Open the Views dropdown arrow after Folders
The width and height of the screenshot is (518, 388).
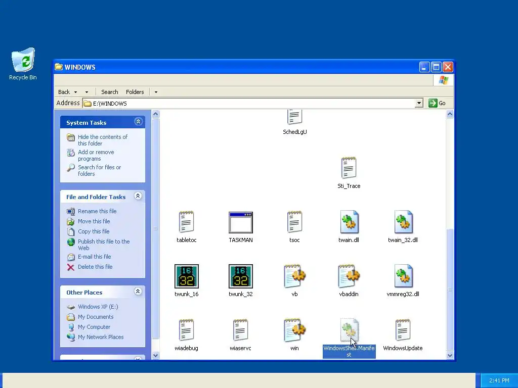156,92
